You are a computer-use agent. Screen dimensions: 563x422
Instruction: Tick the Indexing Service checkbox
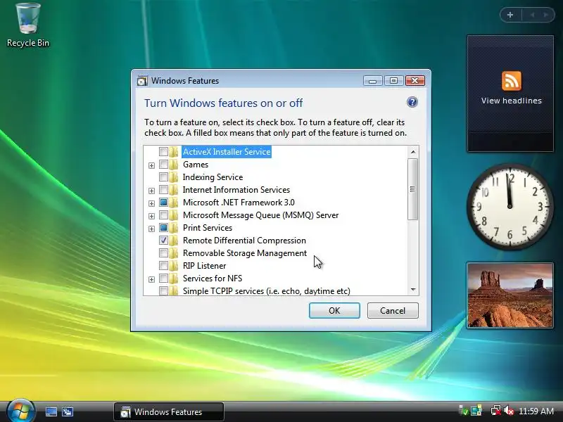point(163,177)
